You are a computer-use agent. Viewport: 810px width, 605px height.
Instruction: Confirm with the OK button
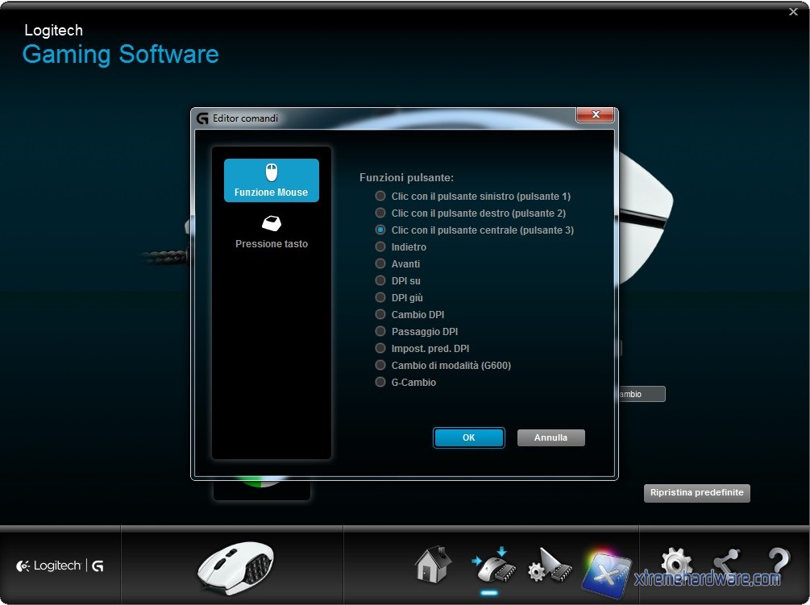pyautogui.click(x=469, y=437)
